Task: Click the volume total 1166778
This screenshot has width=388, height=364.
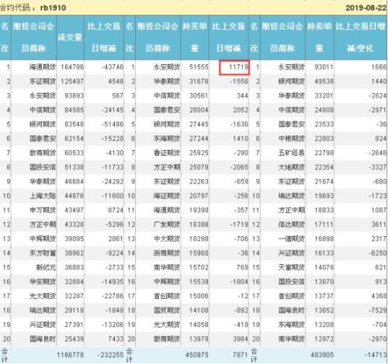Action: point(71,355)
